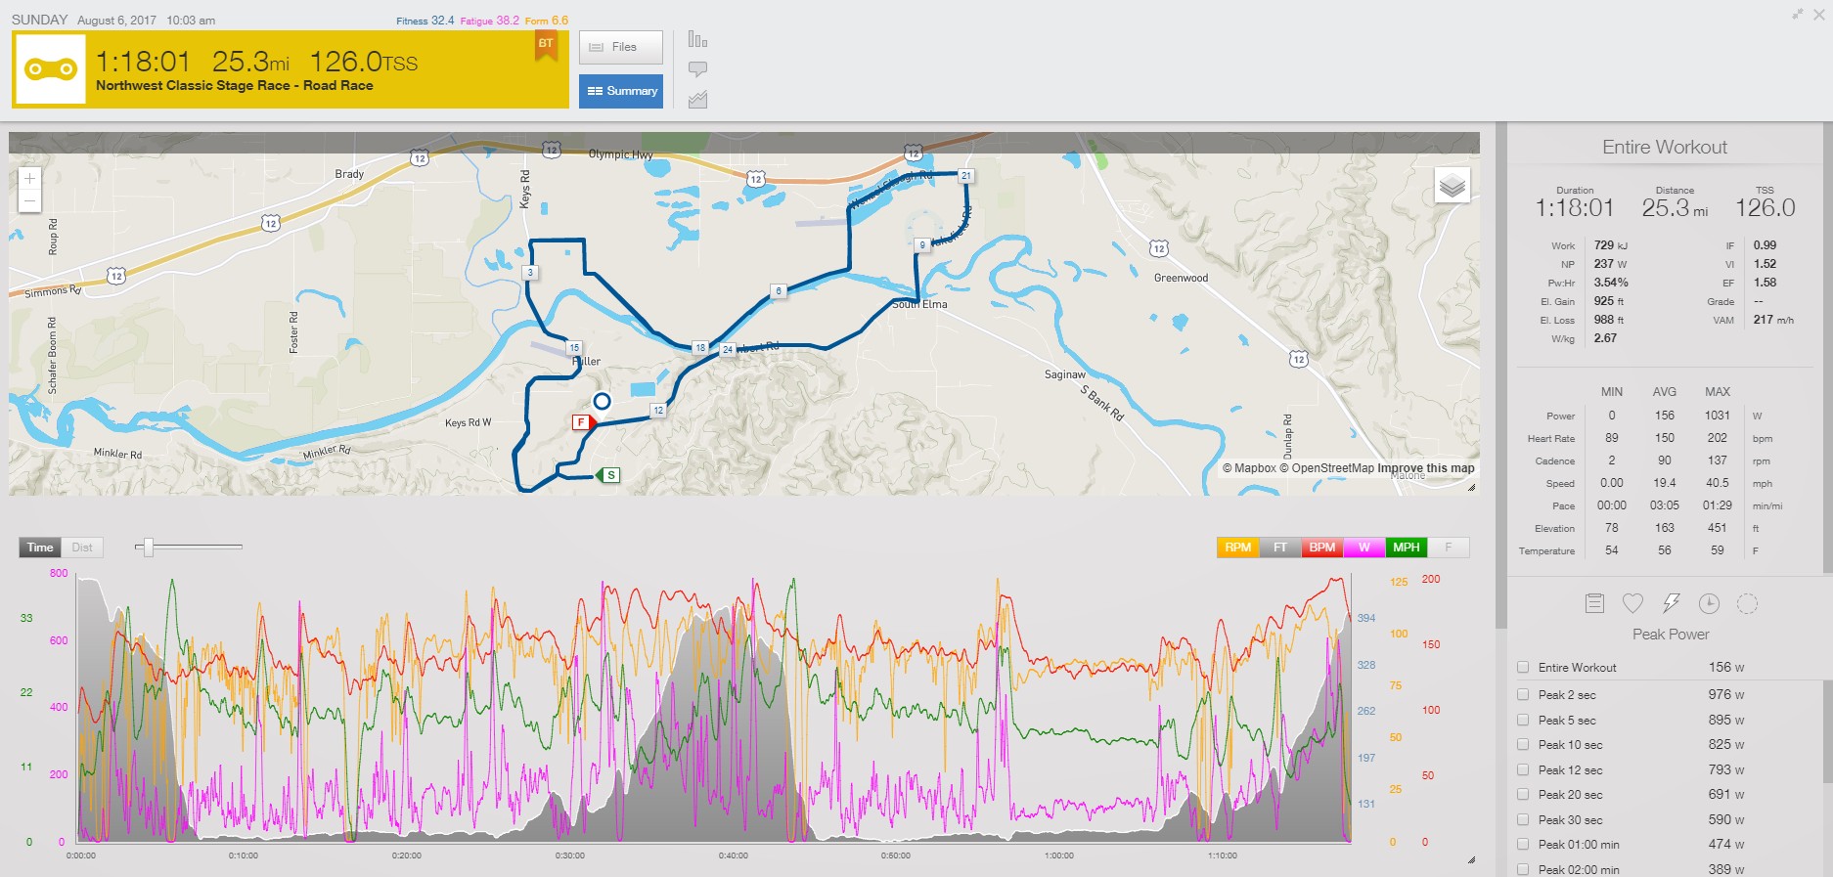Switch graph x-axis to Dist
Screen dimensions: 1833x877
(x=82, y=548)
